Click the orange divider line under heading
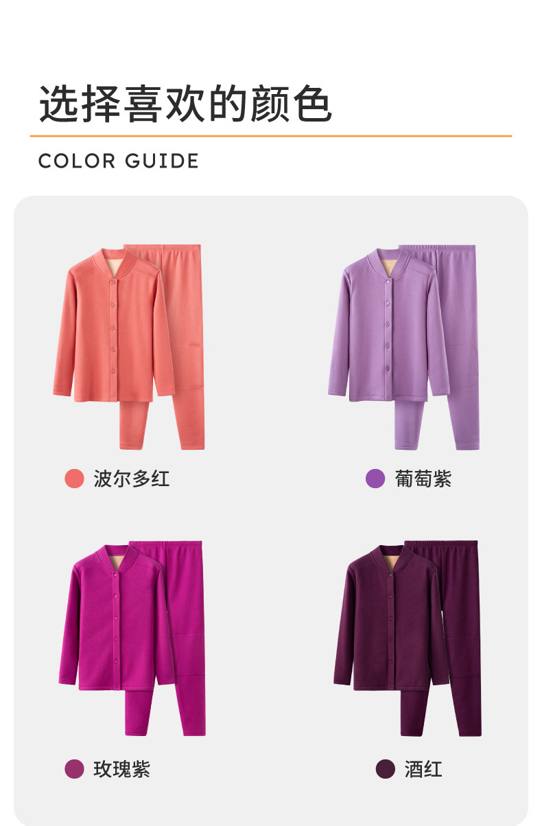 tap(271, 136)
